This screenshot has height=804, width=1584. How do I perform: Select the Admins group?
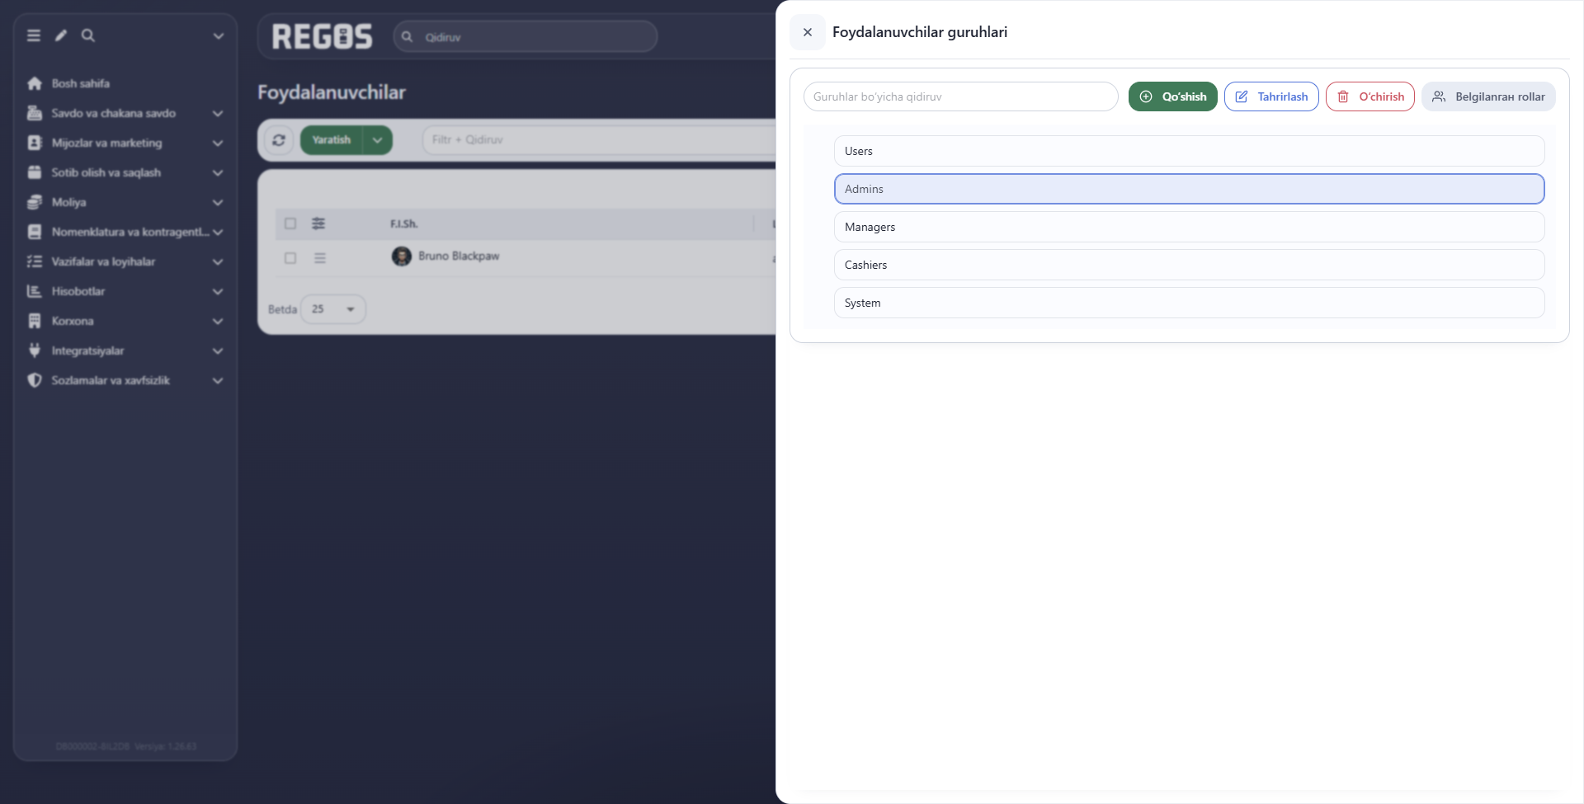[x=1190, y=189]
